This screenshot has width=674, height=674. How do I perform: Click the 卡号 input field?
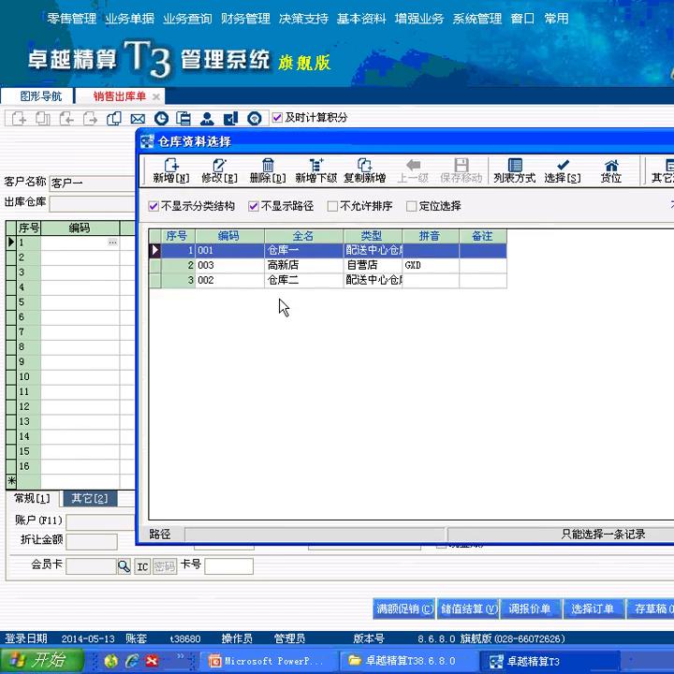[228, 566]
